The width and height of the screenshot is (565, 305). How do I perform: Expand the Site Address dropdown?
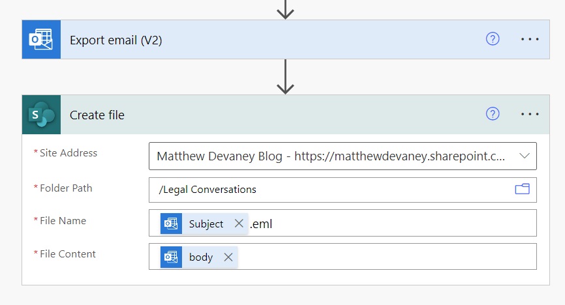pos(525,156)
